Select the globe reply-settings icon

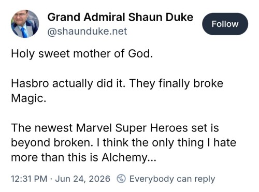coord(121,179)
